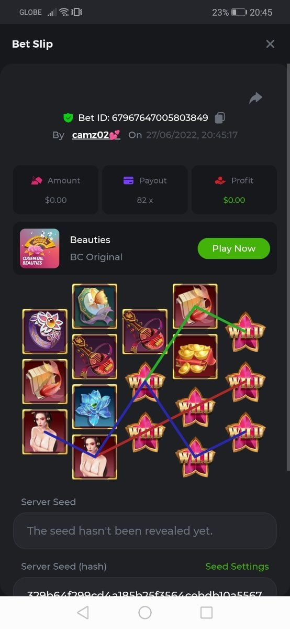Click the Beauties game title
This screenshot has width=290, height=629.
coord(90,240)
